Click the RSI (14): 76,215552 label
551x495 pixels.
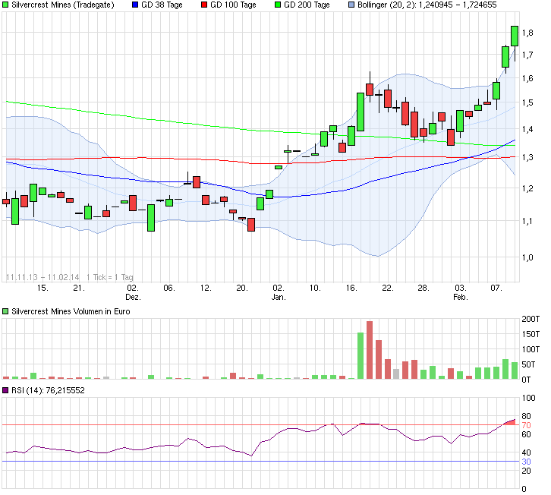(49, 390)
